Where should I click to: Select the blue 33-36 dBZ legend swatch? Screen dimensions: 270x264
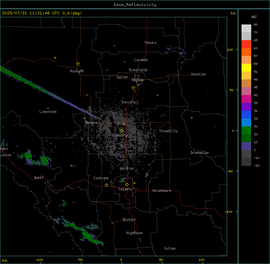point(246,114)
